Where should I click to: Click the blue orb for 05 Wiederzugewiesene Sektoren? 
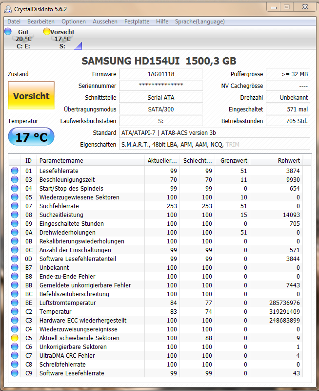(15, 197)
